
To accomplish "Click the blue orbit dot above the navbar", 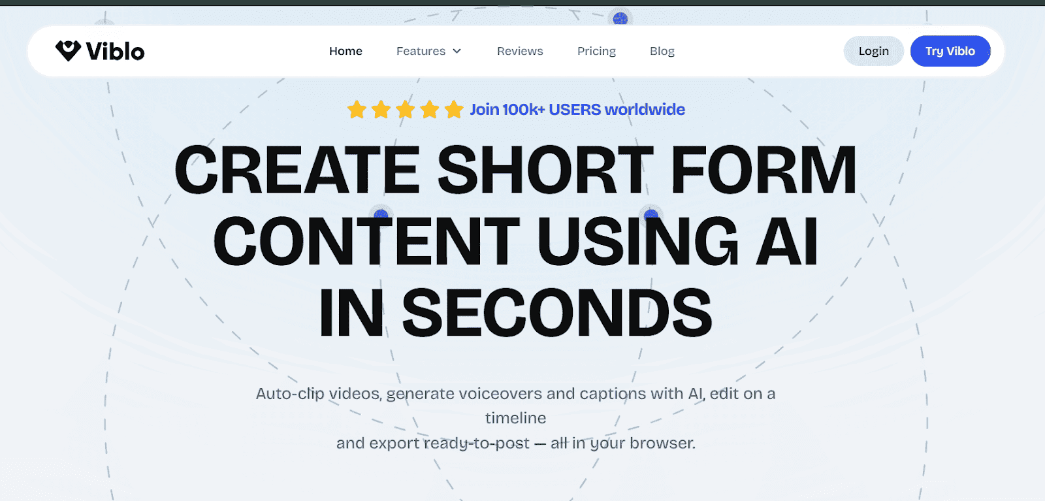I will (620, 18).
